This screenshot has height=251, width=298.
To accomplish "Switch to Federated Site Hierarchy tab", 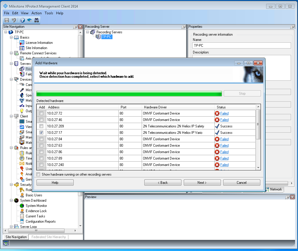I will 48,237.
